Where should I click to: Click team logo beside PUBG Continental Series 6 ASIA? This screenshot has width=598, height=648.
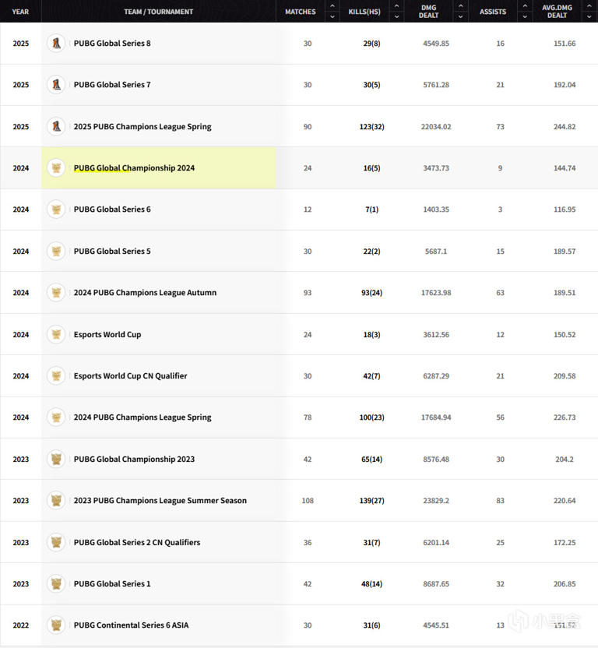tap(55, 625)
